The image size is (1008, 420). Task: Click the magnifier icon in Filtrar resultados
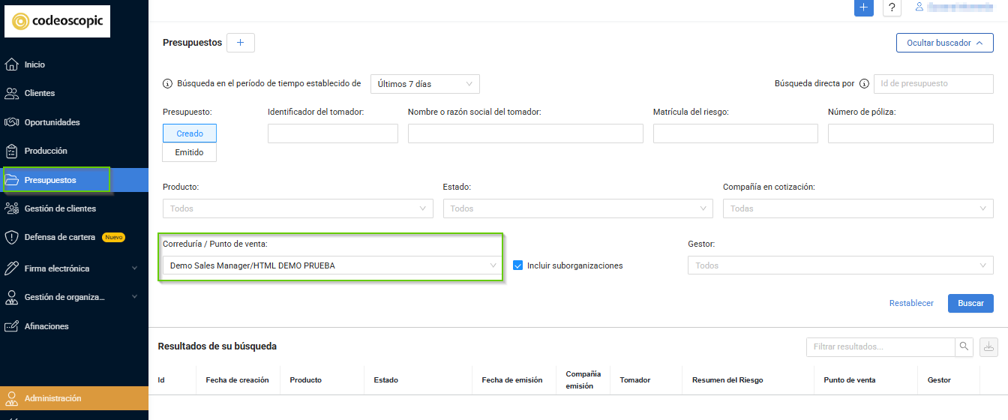coord(964,347)
